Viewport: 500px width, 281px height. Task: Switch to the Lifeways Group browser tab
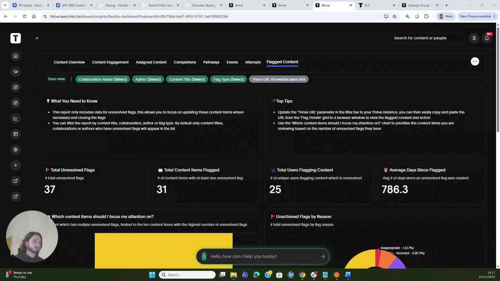pos(419,5)
